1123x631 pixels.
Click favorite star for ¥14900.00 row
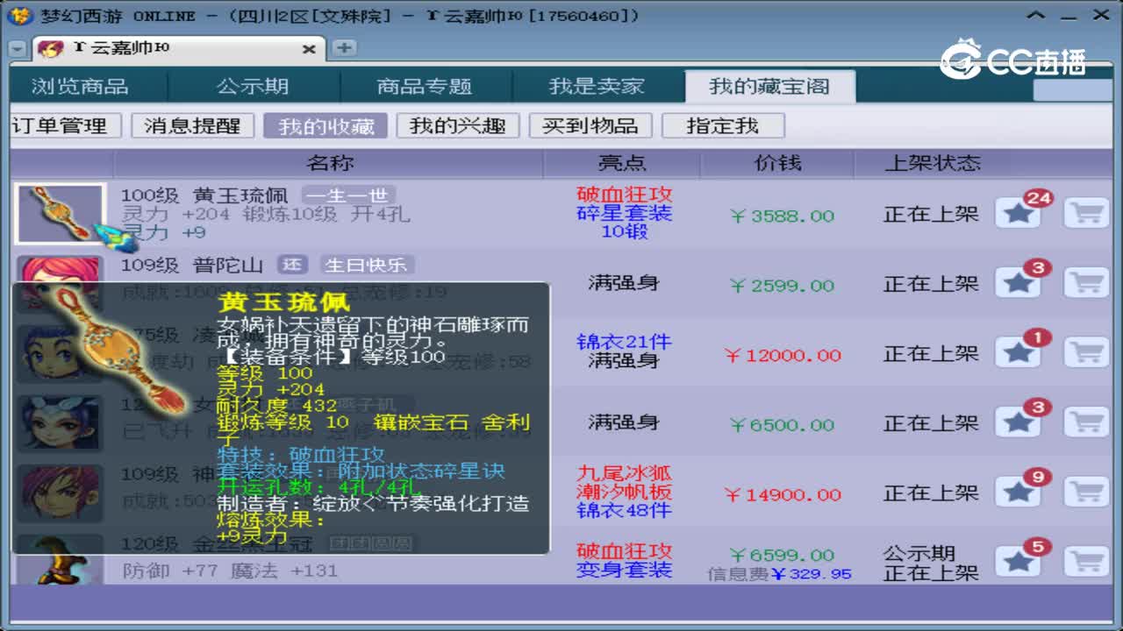pos(1018,493)
